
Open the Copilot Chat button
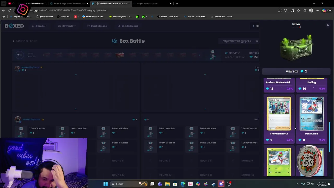click(x=327, y=10)
